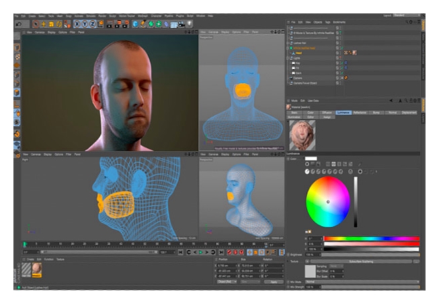Select the spline Pen tool icon
This screenshot has height=304, width=439.
tap(143, 24)
